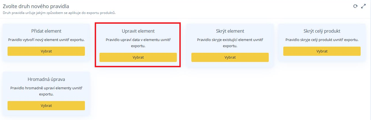Viewport: 371px width, 120px height.
Task: Click the Zvolte druh nového pravidla heading
Action: tap(36, 6)
